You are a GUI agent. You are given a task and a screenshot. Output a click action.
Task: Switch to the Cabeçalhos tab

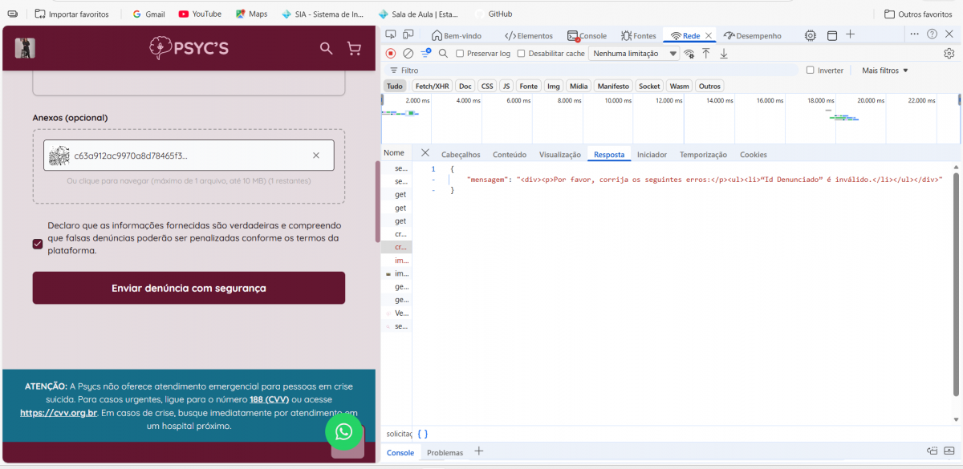[461, 155]
